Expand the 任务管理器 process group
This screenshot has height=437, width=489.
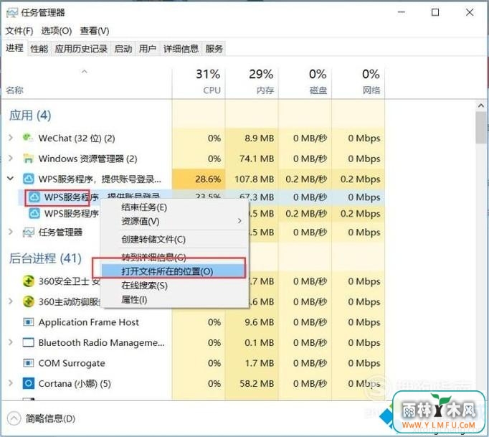point(11,232)
